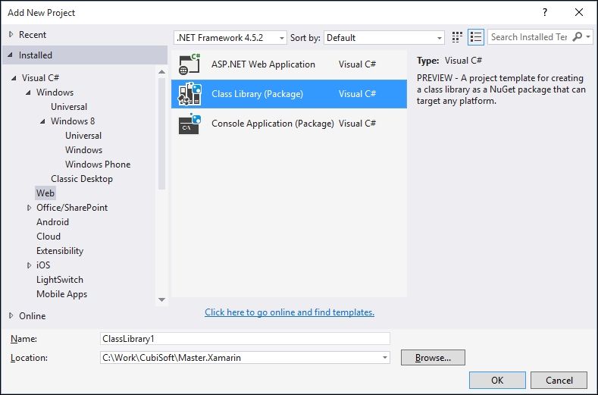Viewport: 598px width, 395px height.
Task: Collapse the Windows tree node arrow
Action: point(28,92)
